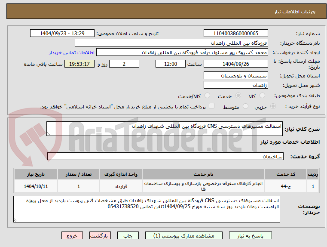Click the خروج exit button
The image size is (327, 247).
[x=72, y=235]
